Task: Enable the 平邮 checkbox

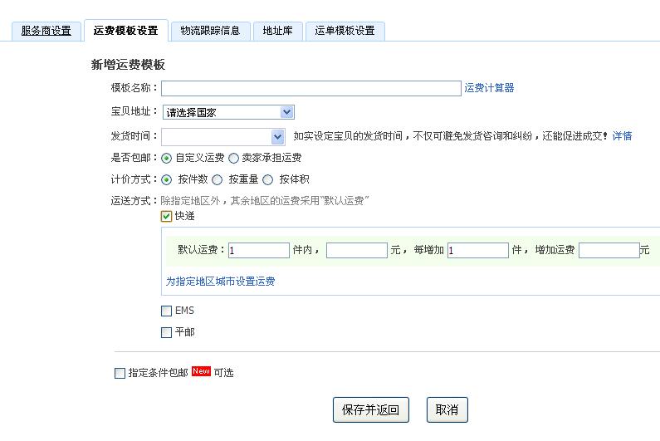Action: (x=167, y=333)
